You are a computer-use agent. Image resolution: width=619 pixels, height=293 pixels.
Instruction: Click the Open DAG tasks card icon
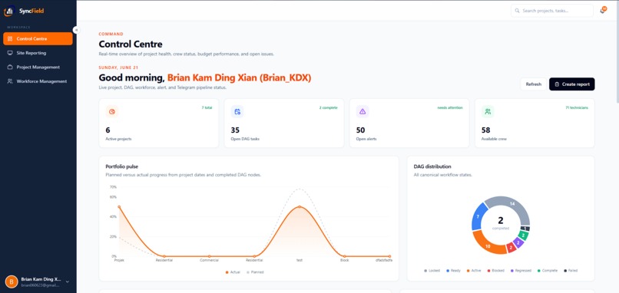coord(237,111)
